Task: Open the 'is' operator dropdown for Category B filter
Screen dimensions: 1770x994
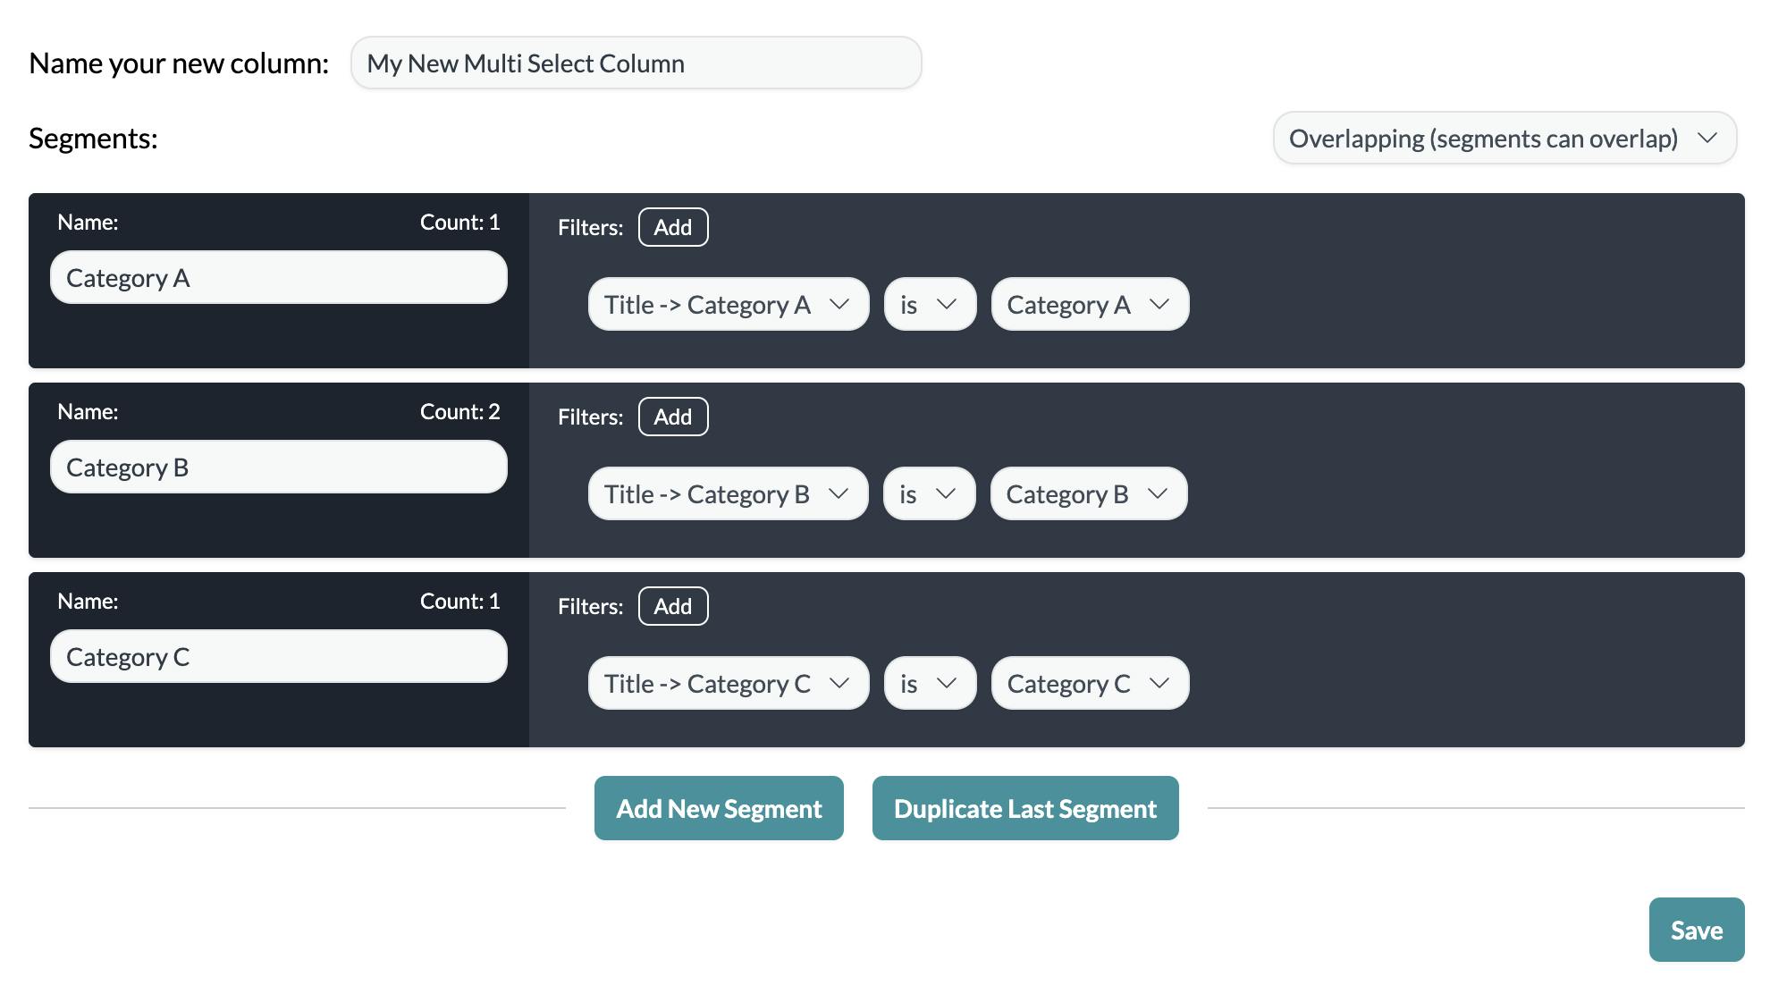Action: [x=929, y=493]
